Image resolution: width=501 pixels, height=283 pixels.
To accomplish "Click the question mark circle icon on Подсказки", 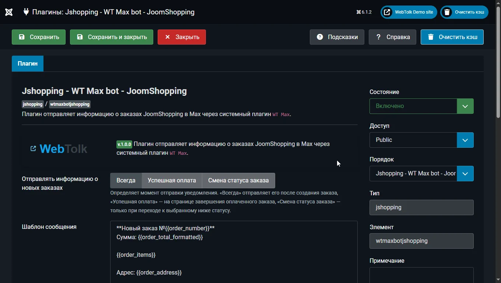I will click(320, 37).
